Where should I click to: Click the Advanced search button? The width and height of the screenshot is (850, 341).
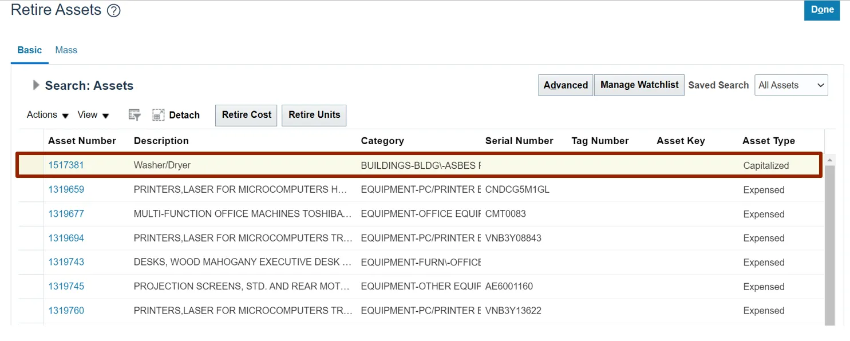(x=566, y=85)
